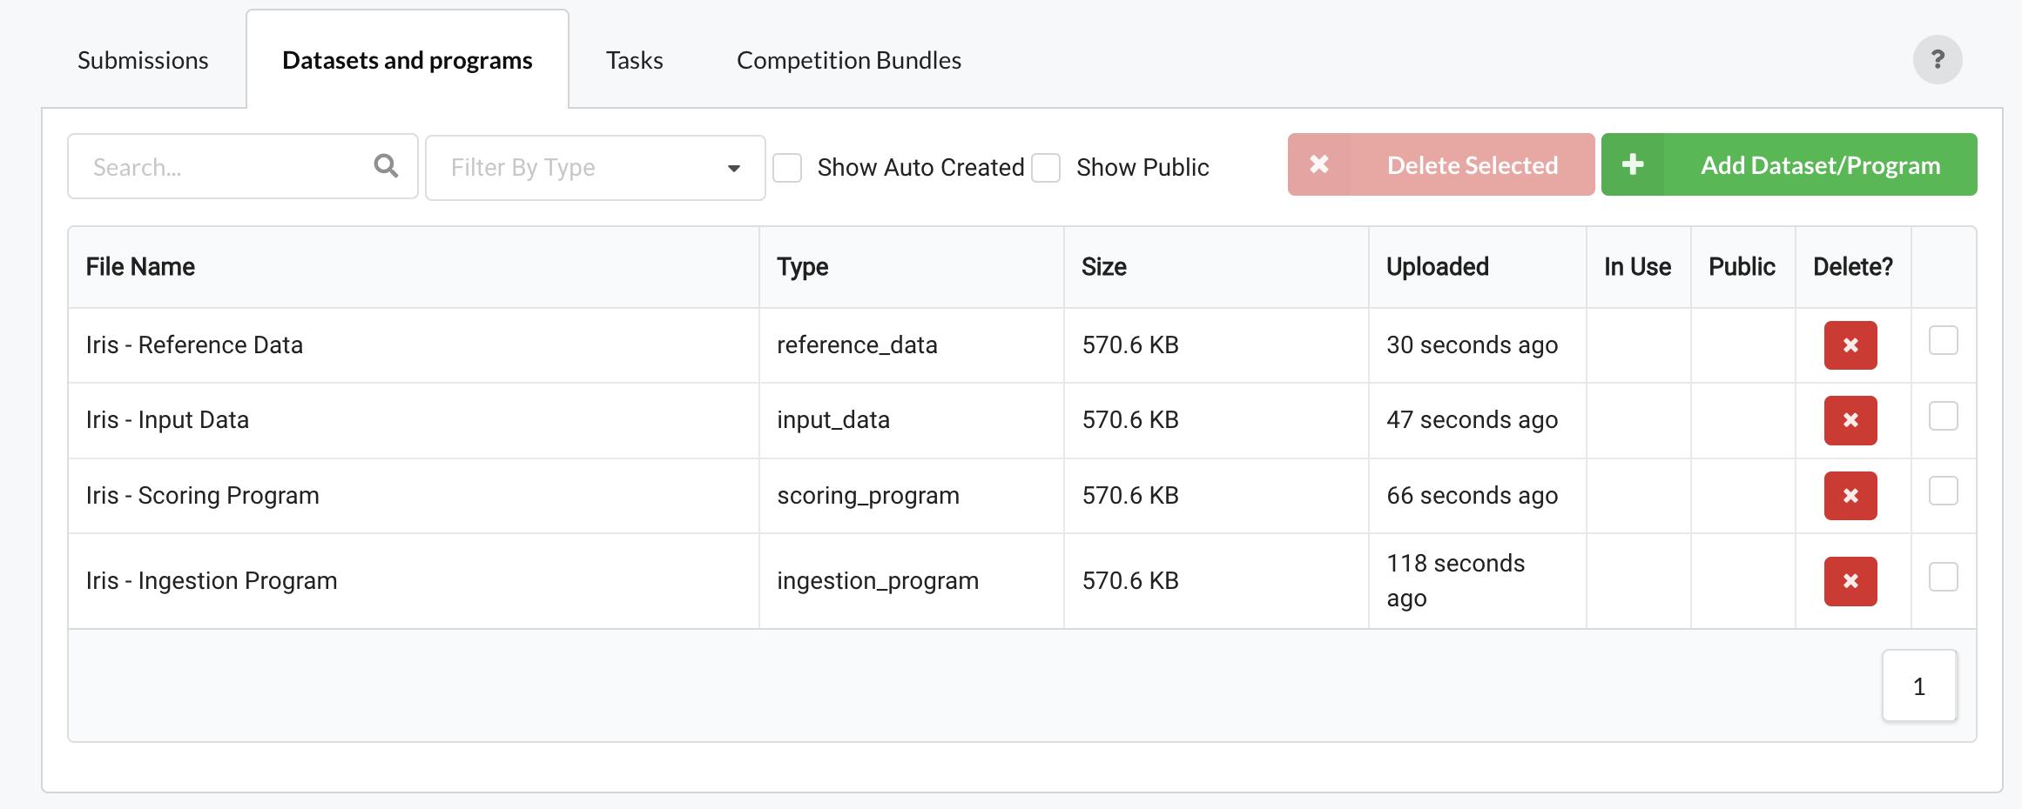Delete Iris - Input Data via red X
This screenshot has height=809, width=2022.
coord(1850,420)
